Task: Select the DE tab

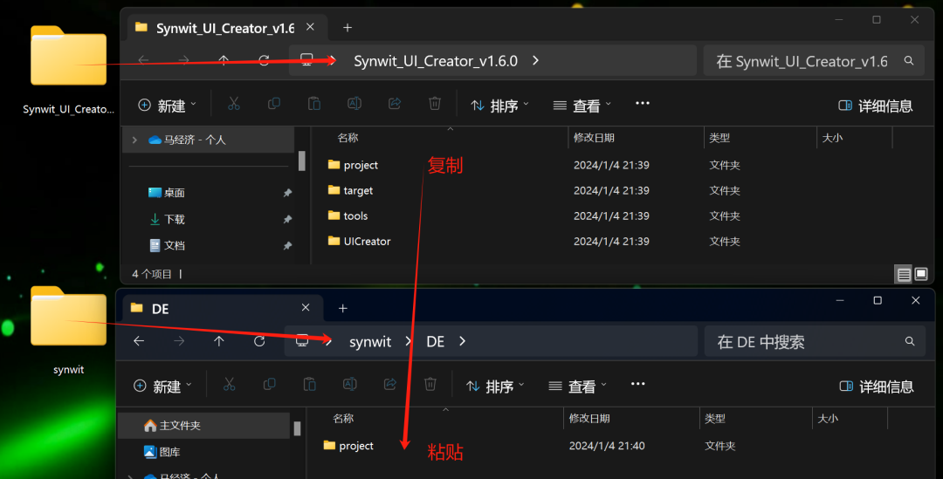Action: pyautogui.click(x=224, y=308)
